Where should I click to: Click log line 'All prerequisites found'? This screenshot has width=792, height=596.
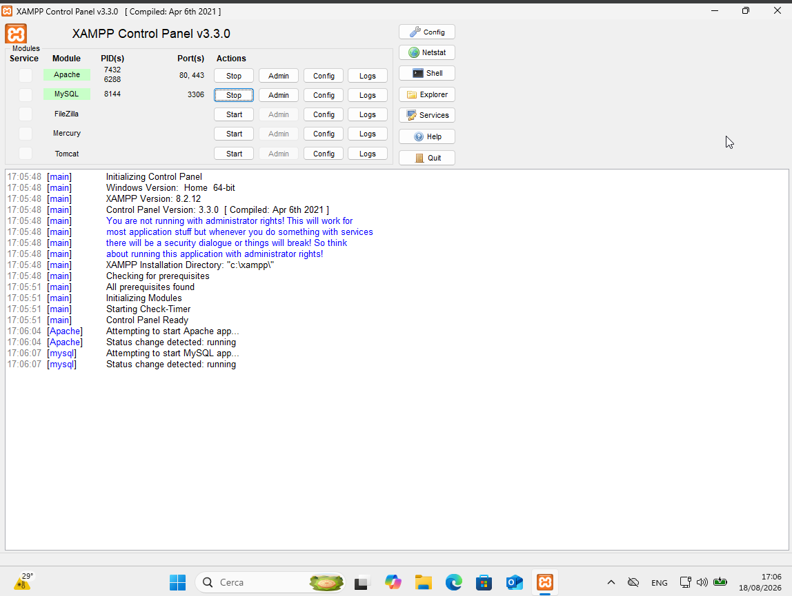tap(150, 287)
